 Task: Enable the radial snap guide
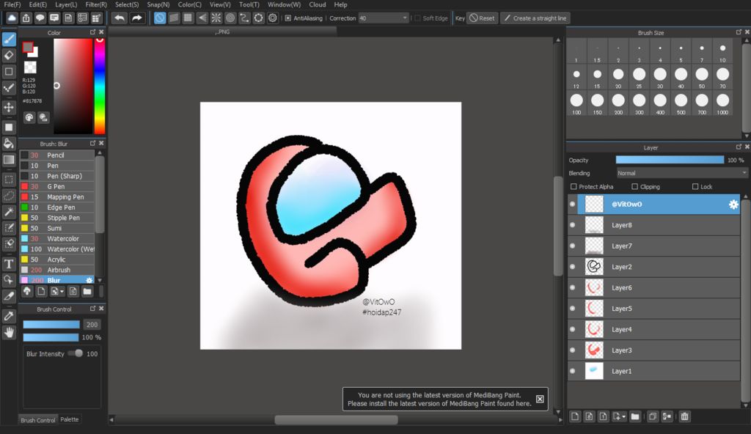(x=216, y=18)
